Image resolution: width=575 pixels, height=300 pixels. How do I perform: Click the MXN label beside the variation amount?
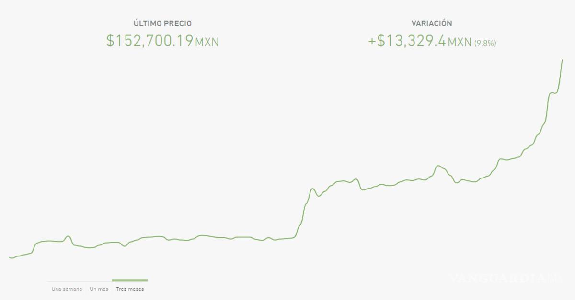(x=459, y=43)
